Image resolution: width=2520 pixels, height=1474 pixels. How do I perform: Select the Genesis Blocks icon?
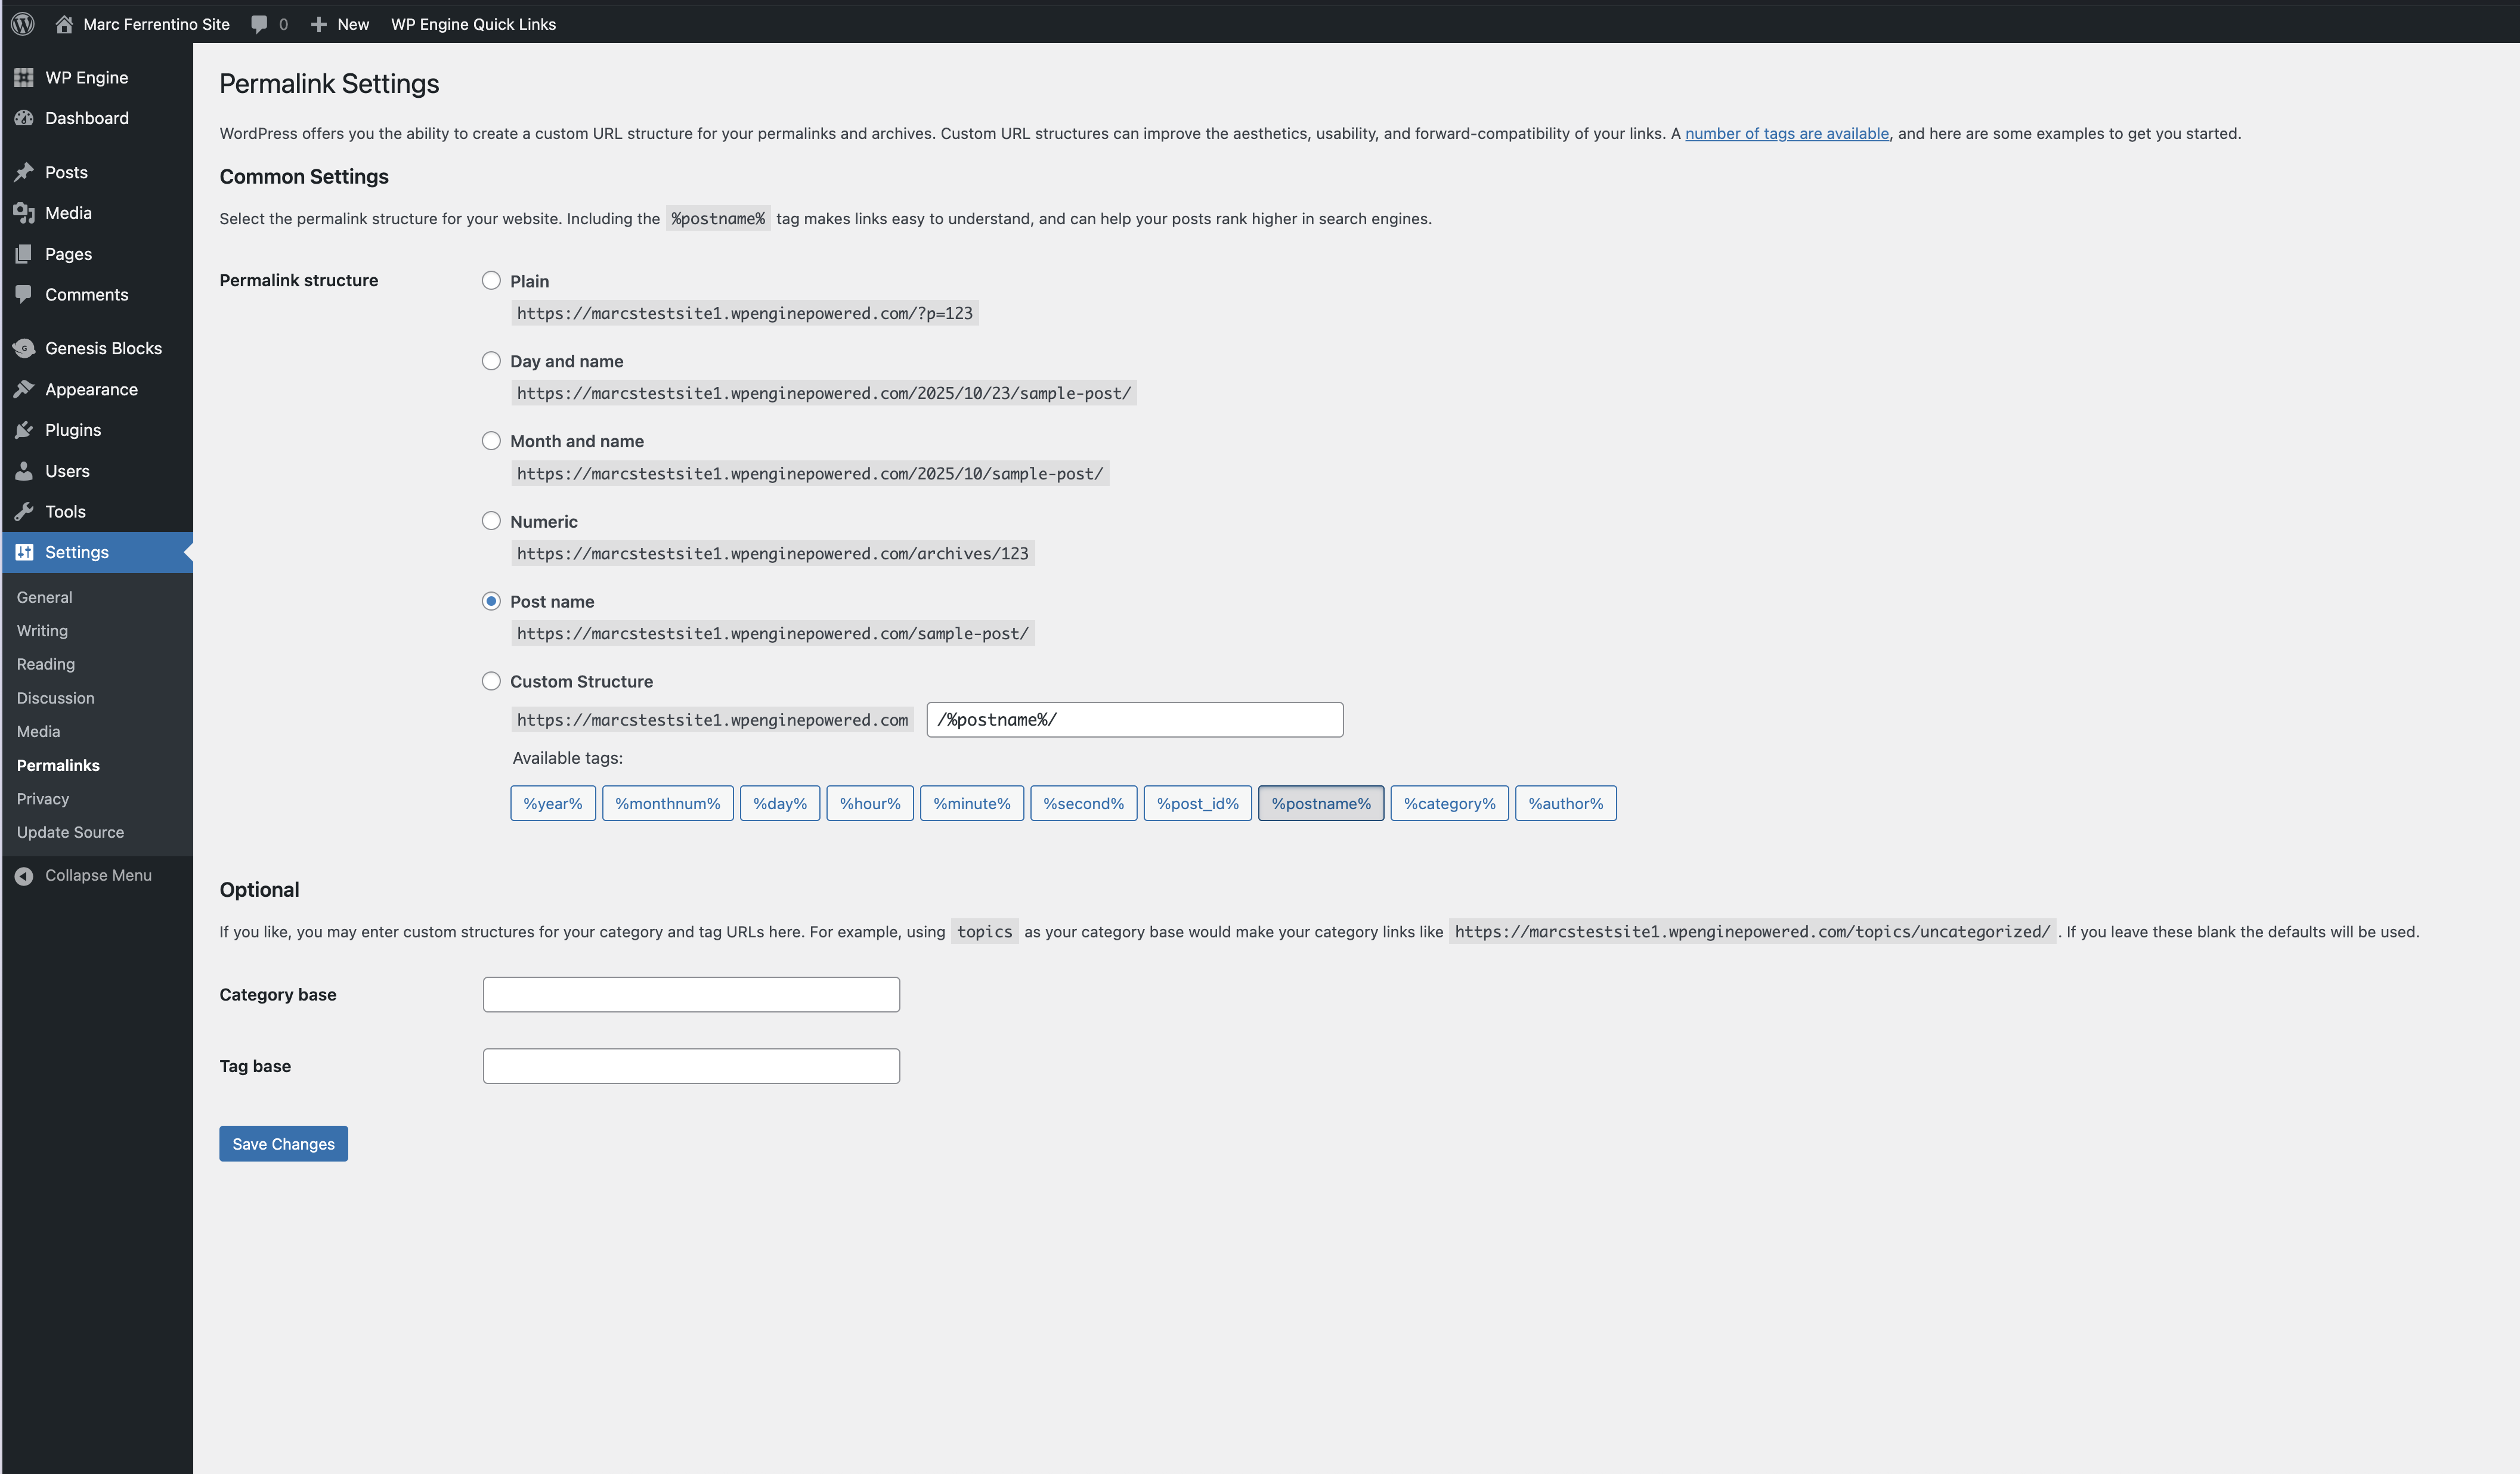[x=25, y=347]
